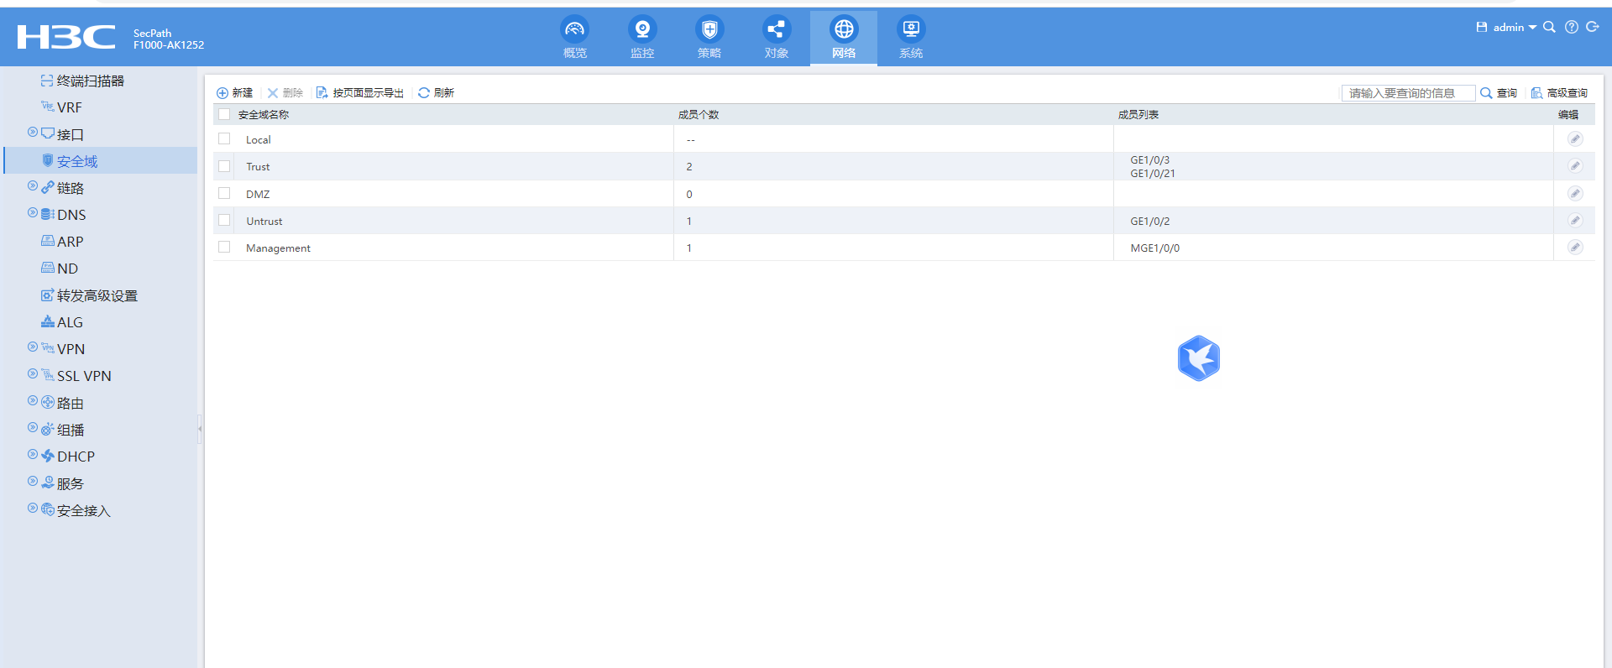Open the 对象 objects tab

point(777,38)
